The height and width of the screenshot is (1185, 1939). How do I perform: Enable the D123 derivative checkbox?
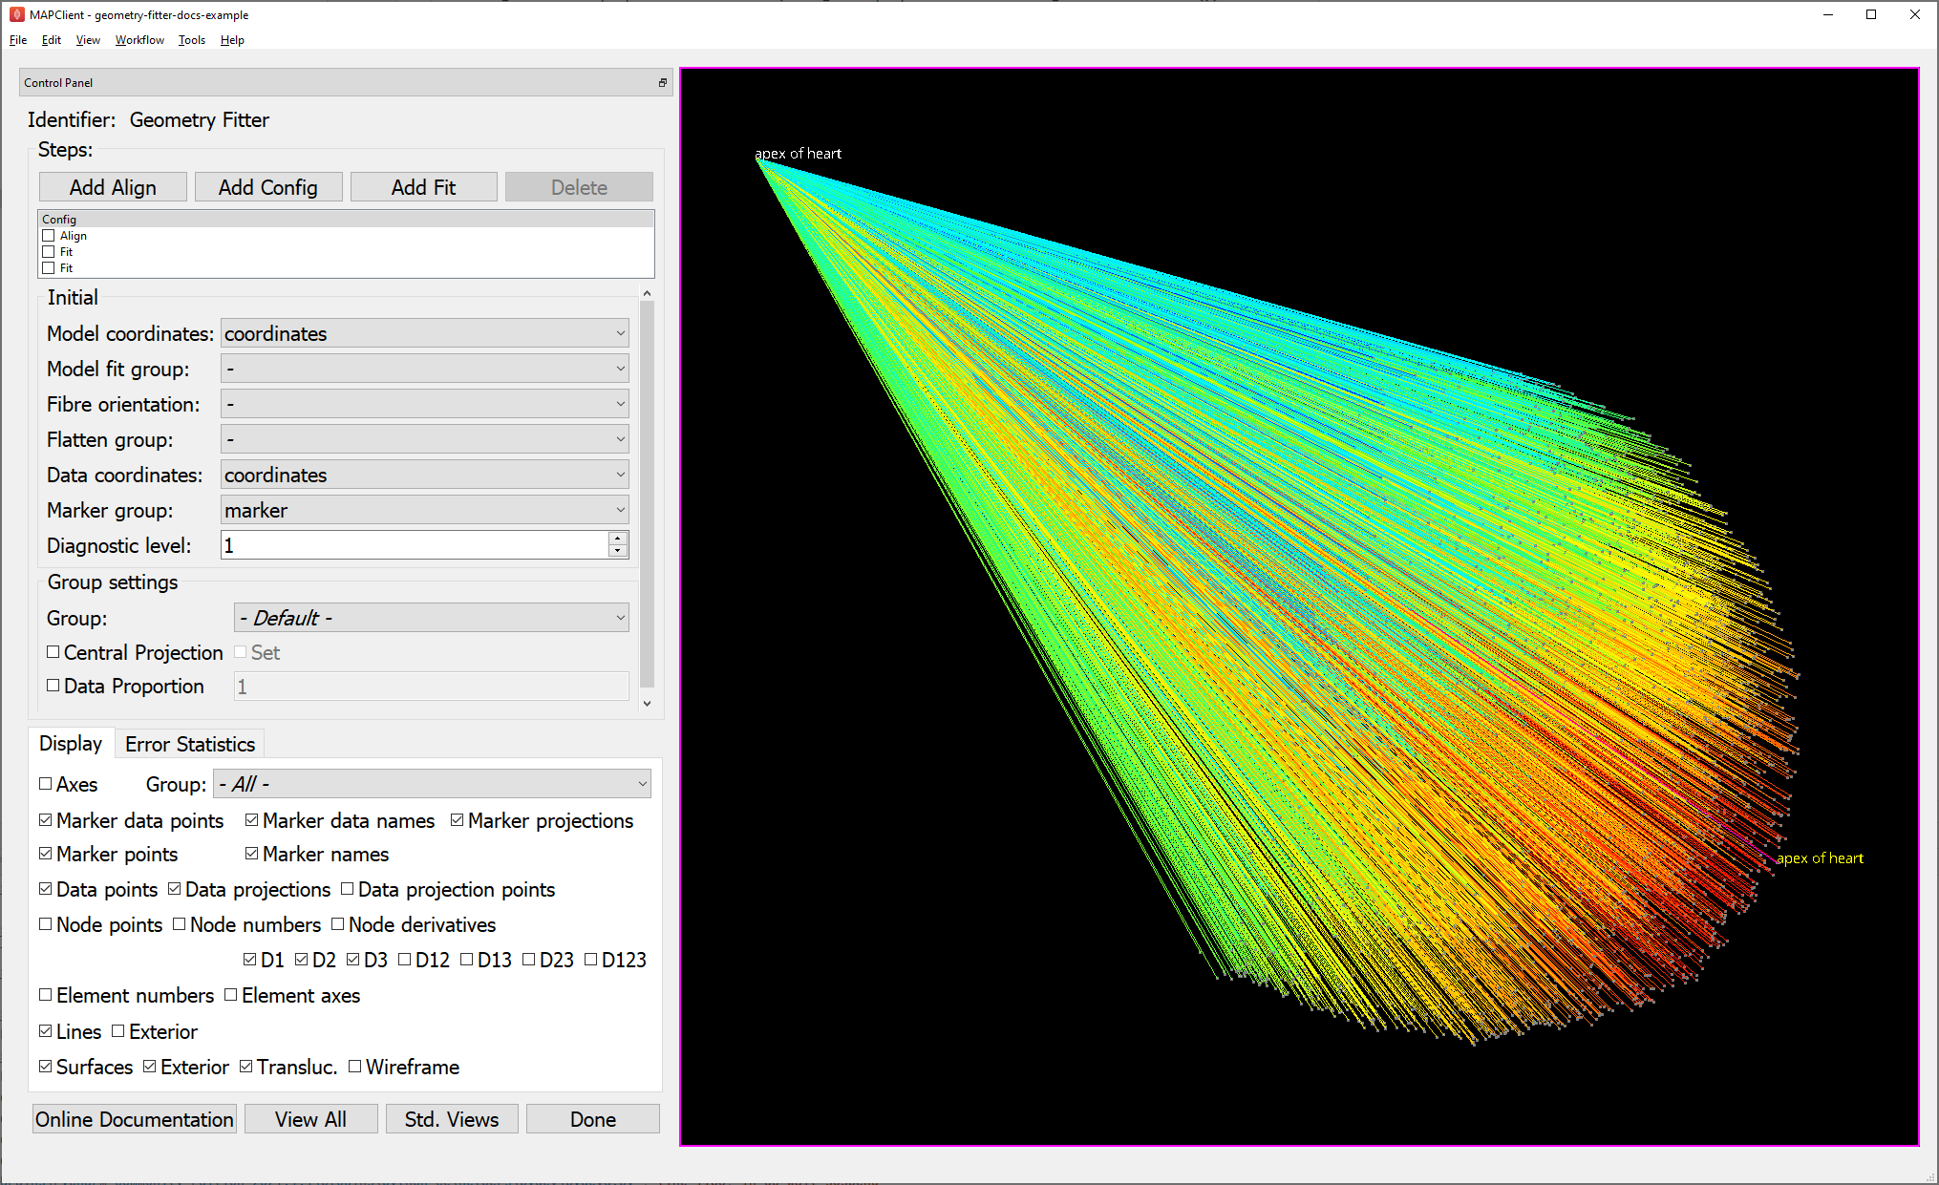click(591, 960)
